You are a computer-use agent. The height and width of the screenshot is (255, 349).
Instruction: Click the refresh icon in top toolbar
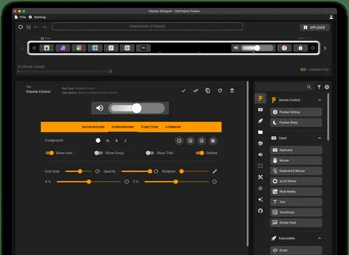click(x=20, y=27)
